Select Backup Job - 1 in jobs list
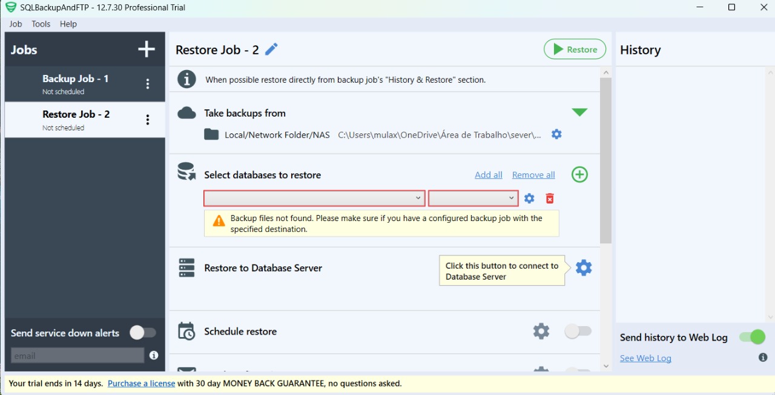Image resolution: width=775 pixels, height=395 pixels. pos(85,84)
